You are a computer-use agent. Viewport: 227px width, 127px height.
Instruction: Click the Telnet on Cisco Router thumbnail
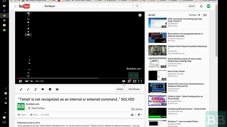[x=157, y=100]
